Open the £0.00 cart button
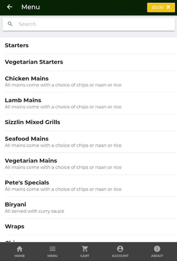Image resolution: width=177 pixels, height=261 pixels. click(161, 8)
